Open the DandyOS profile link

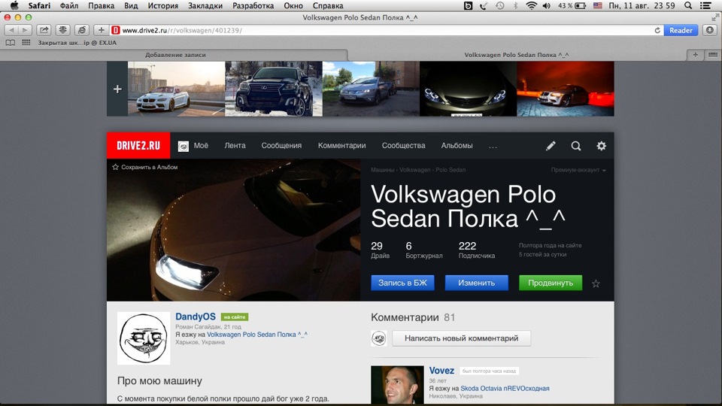[x=196, y=317]
